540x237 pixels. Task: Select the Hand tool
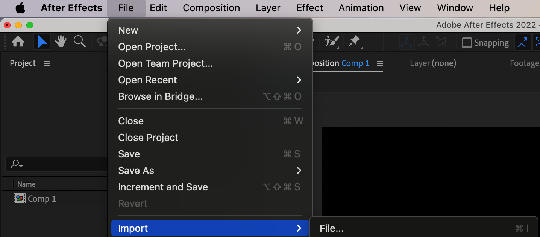pyautogui.click(x=61, y=42)
